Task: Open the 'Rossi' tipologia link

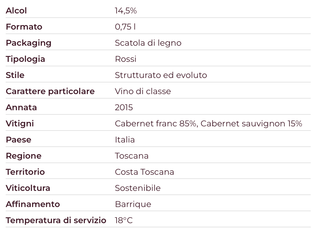Action: click(x=126, y=59)
